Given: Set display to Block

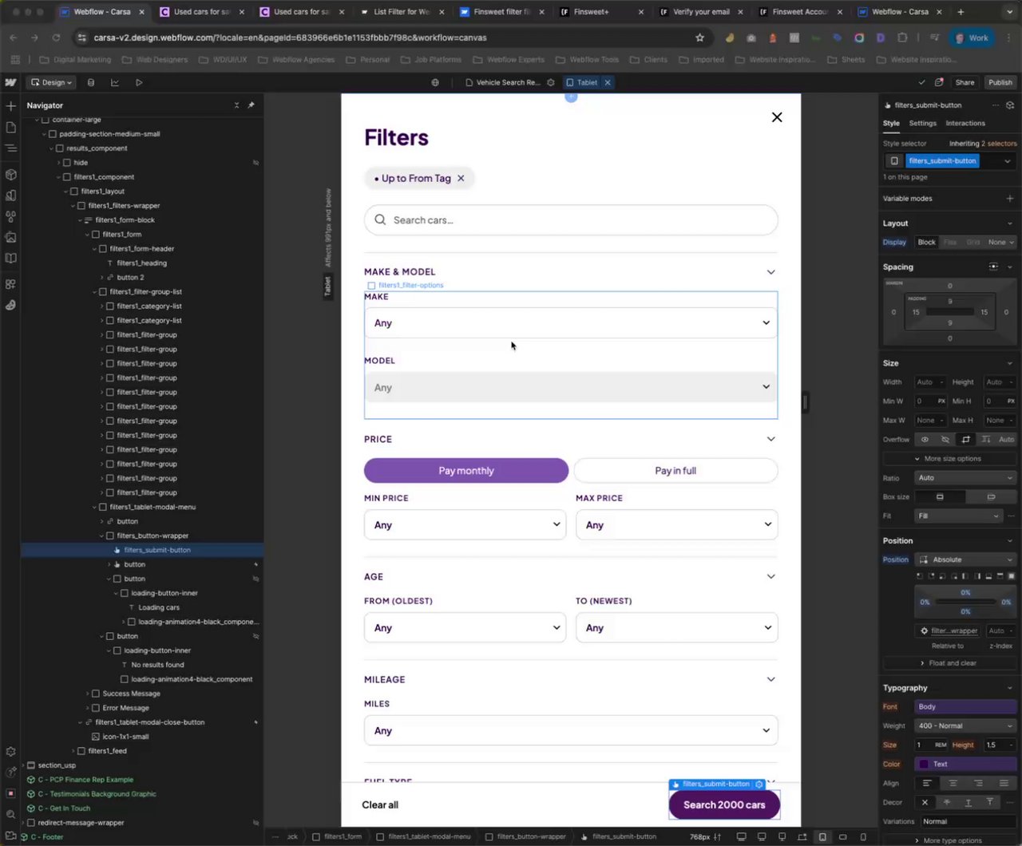Looking at the screenshot, I should coord(926,242).
